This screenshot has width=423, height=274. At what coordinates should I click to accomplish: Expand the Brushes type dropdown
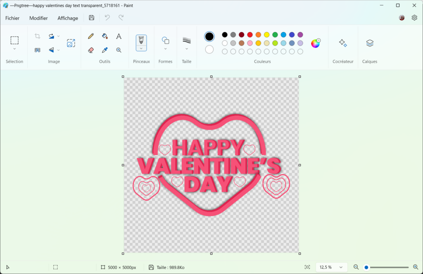(x=141, y=49)
